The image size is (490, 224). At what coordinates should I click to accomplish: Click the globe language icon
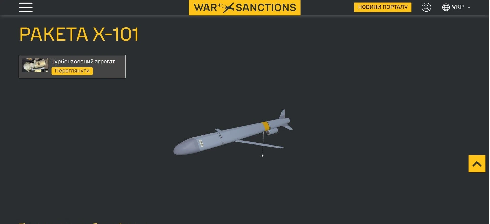click(446, 7)
